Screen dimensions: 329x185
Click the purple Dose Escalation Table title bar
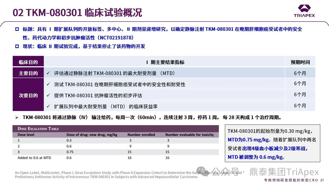tap(116, 128)
